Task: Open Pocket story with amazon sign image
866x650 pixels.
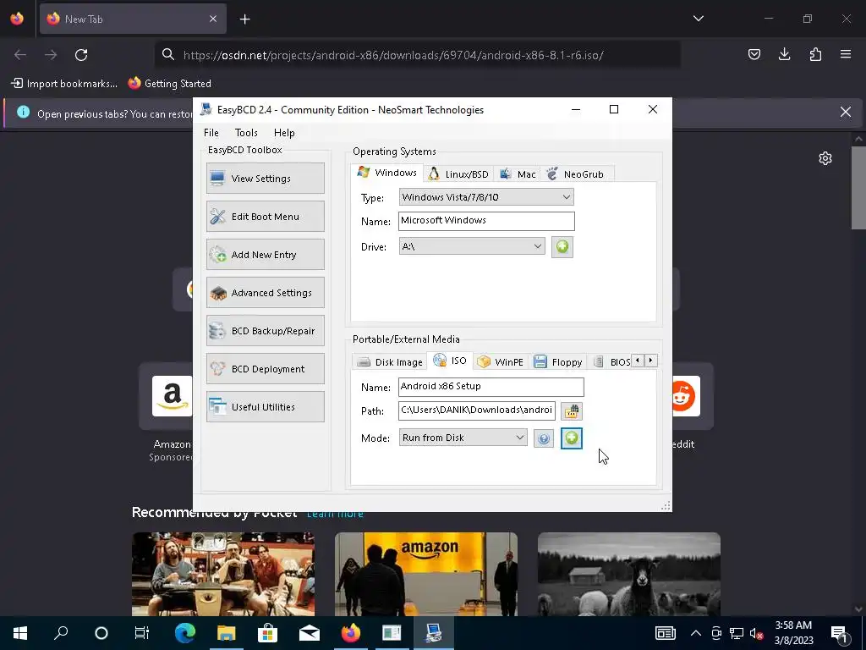Action: point(426,574)
